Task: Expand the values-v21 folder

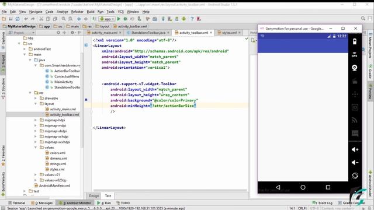Action: tap(36, 175)
